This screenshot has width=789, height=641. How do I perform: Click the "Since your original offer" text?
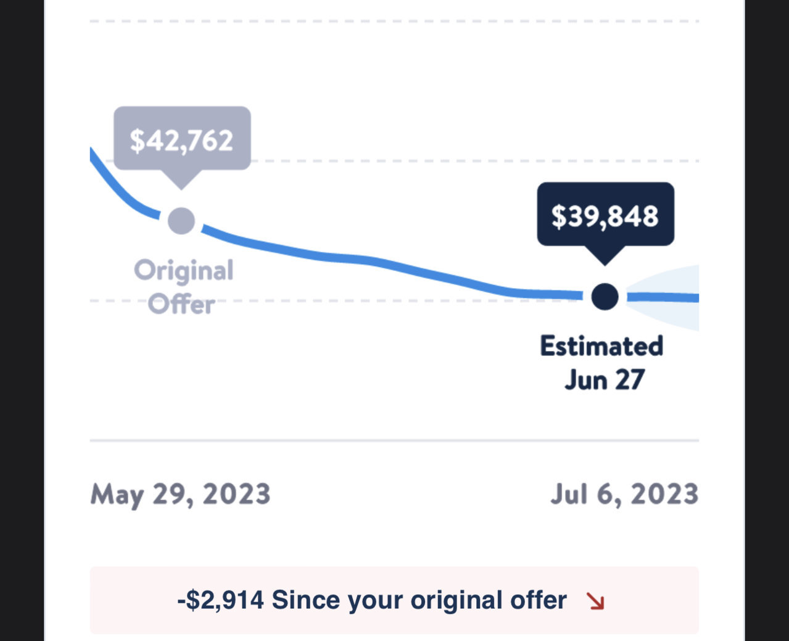coord(419,600)
